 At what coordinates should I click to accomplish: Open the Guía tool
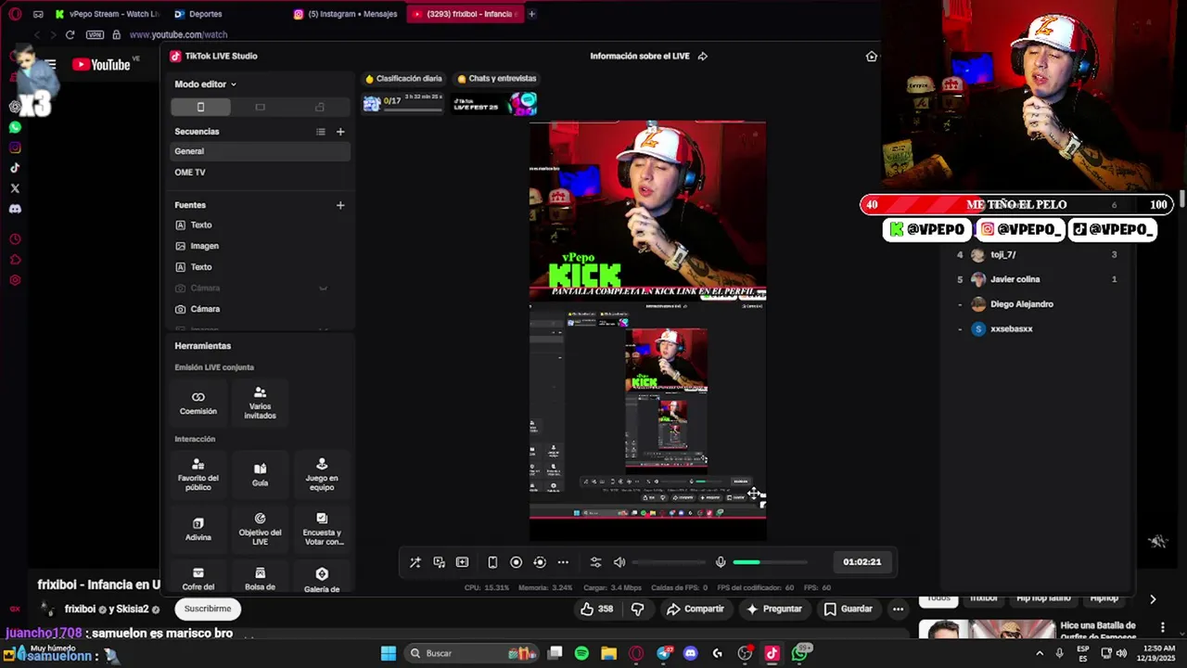(260, 474)
